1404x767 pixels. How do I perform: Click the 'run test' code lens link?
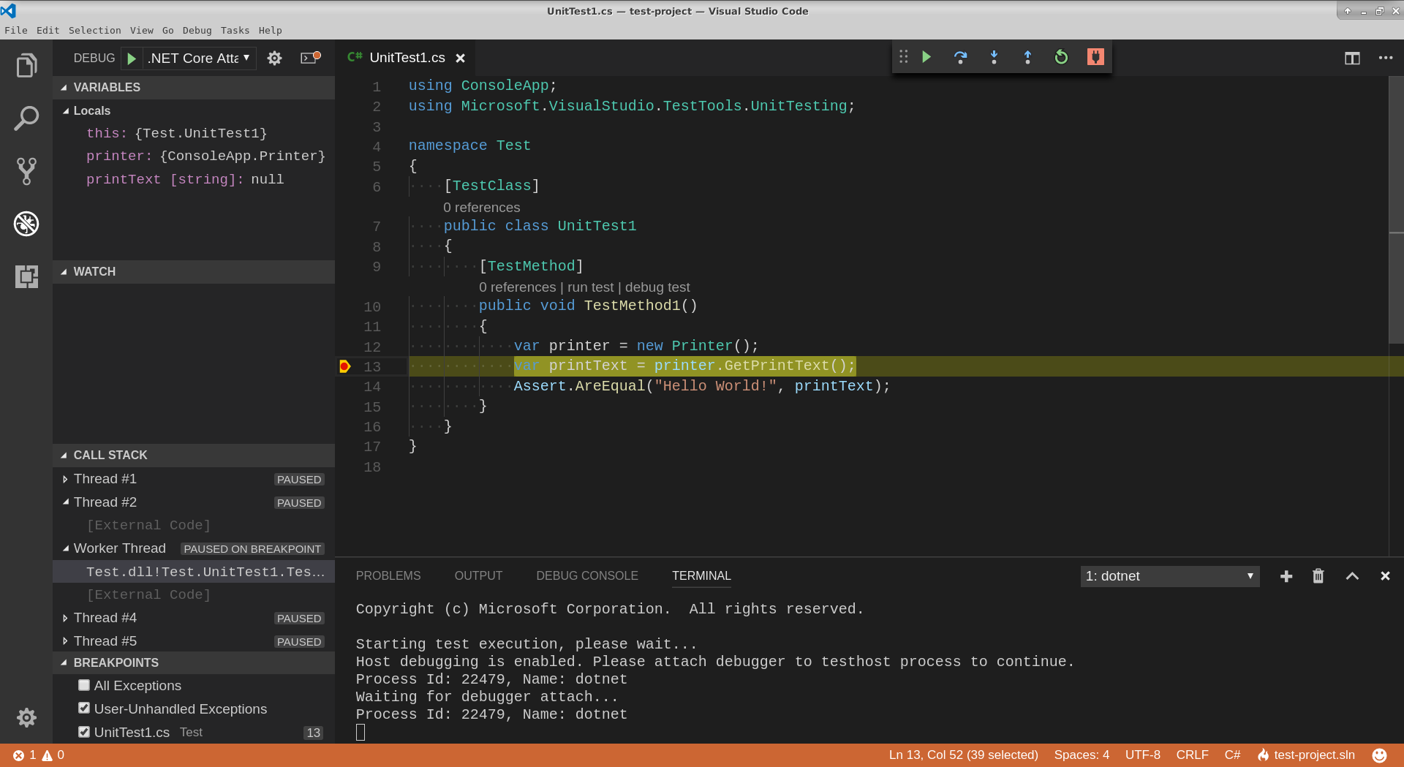point(590,287)
